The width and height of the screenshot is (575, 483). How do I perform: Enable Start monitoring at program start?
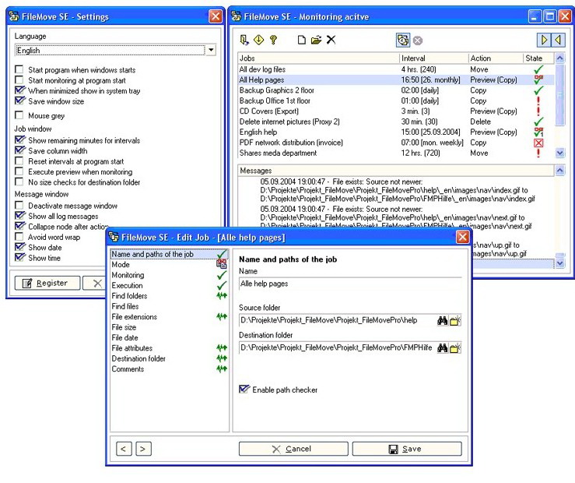19,80
